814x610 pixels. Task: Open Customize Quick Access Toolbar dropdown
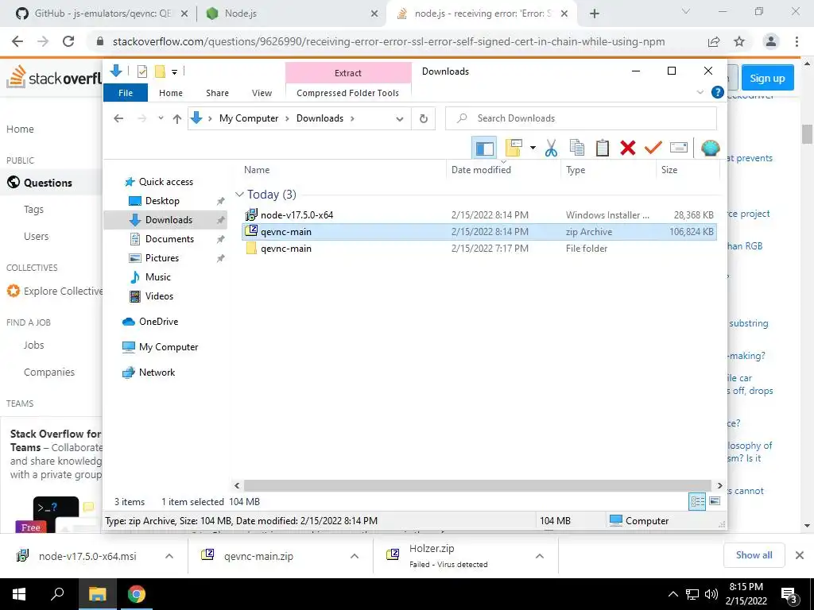click(174, 72)
